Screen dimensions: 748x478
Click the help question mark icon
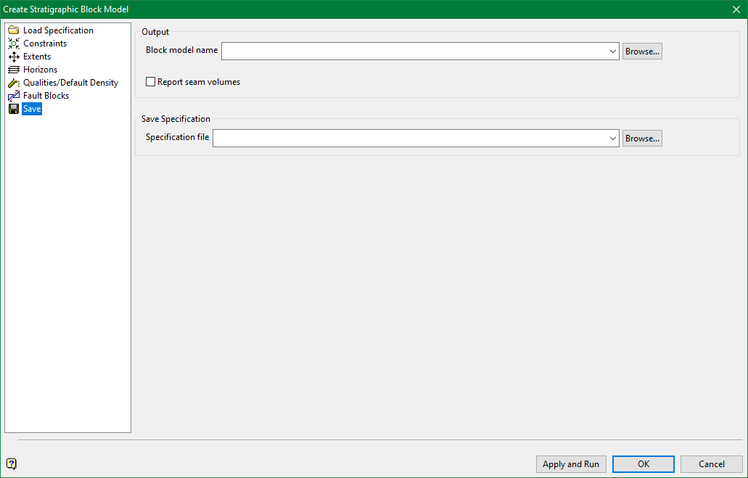[11, 463]
